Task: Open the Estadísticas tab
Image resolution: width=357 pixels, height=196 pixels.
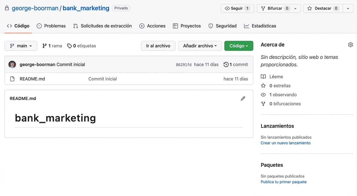Action: pyautogui.click(x=260, y=26)
